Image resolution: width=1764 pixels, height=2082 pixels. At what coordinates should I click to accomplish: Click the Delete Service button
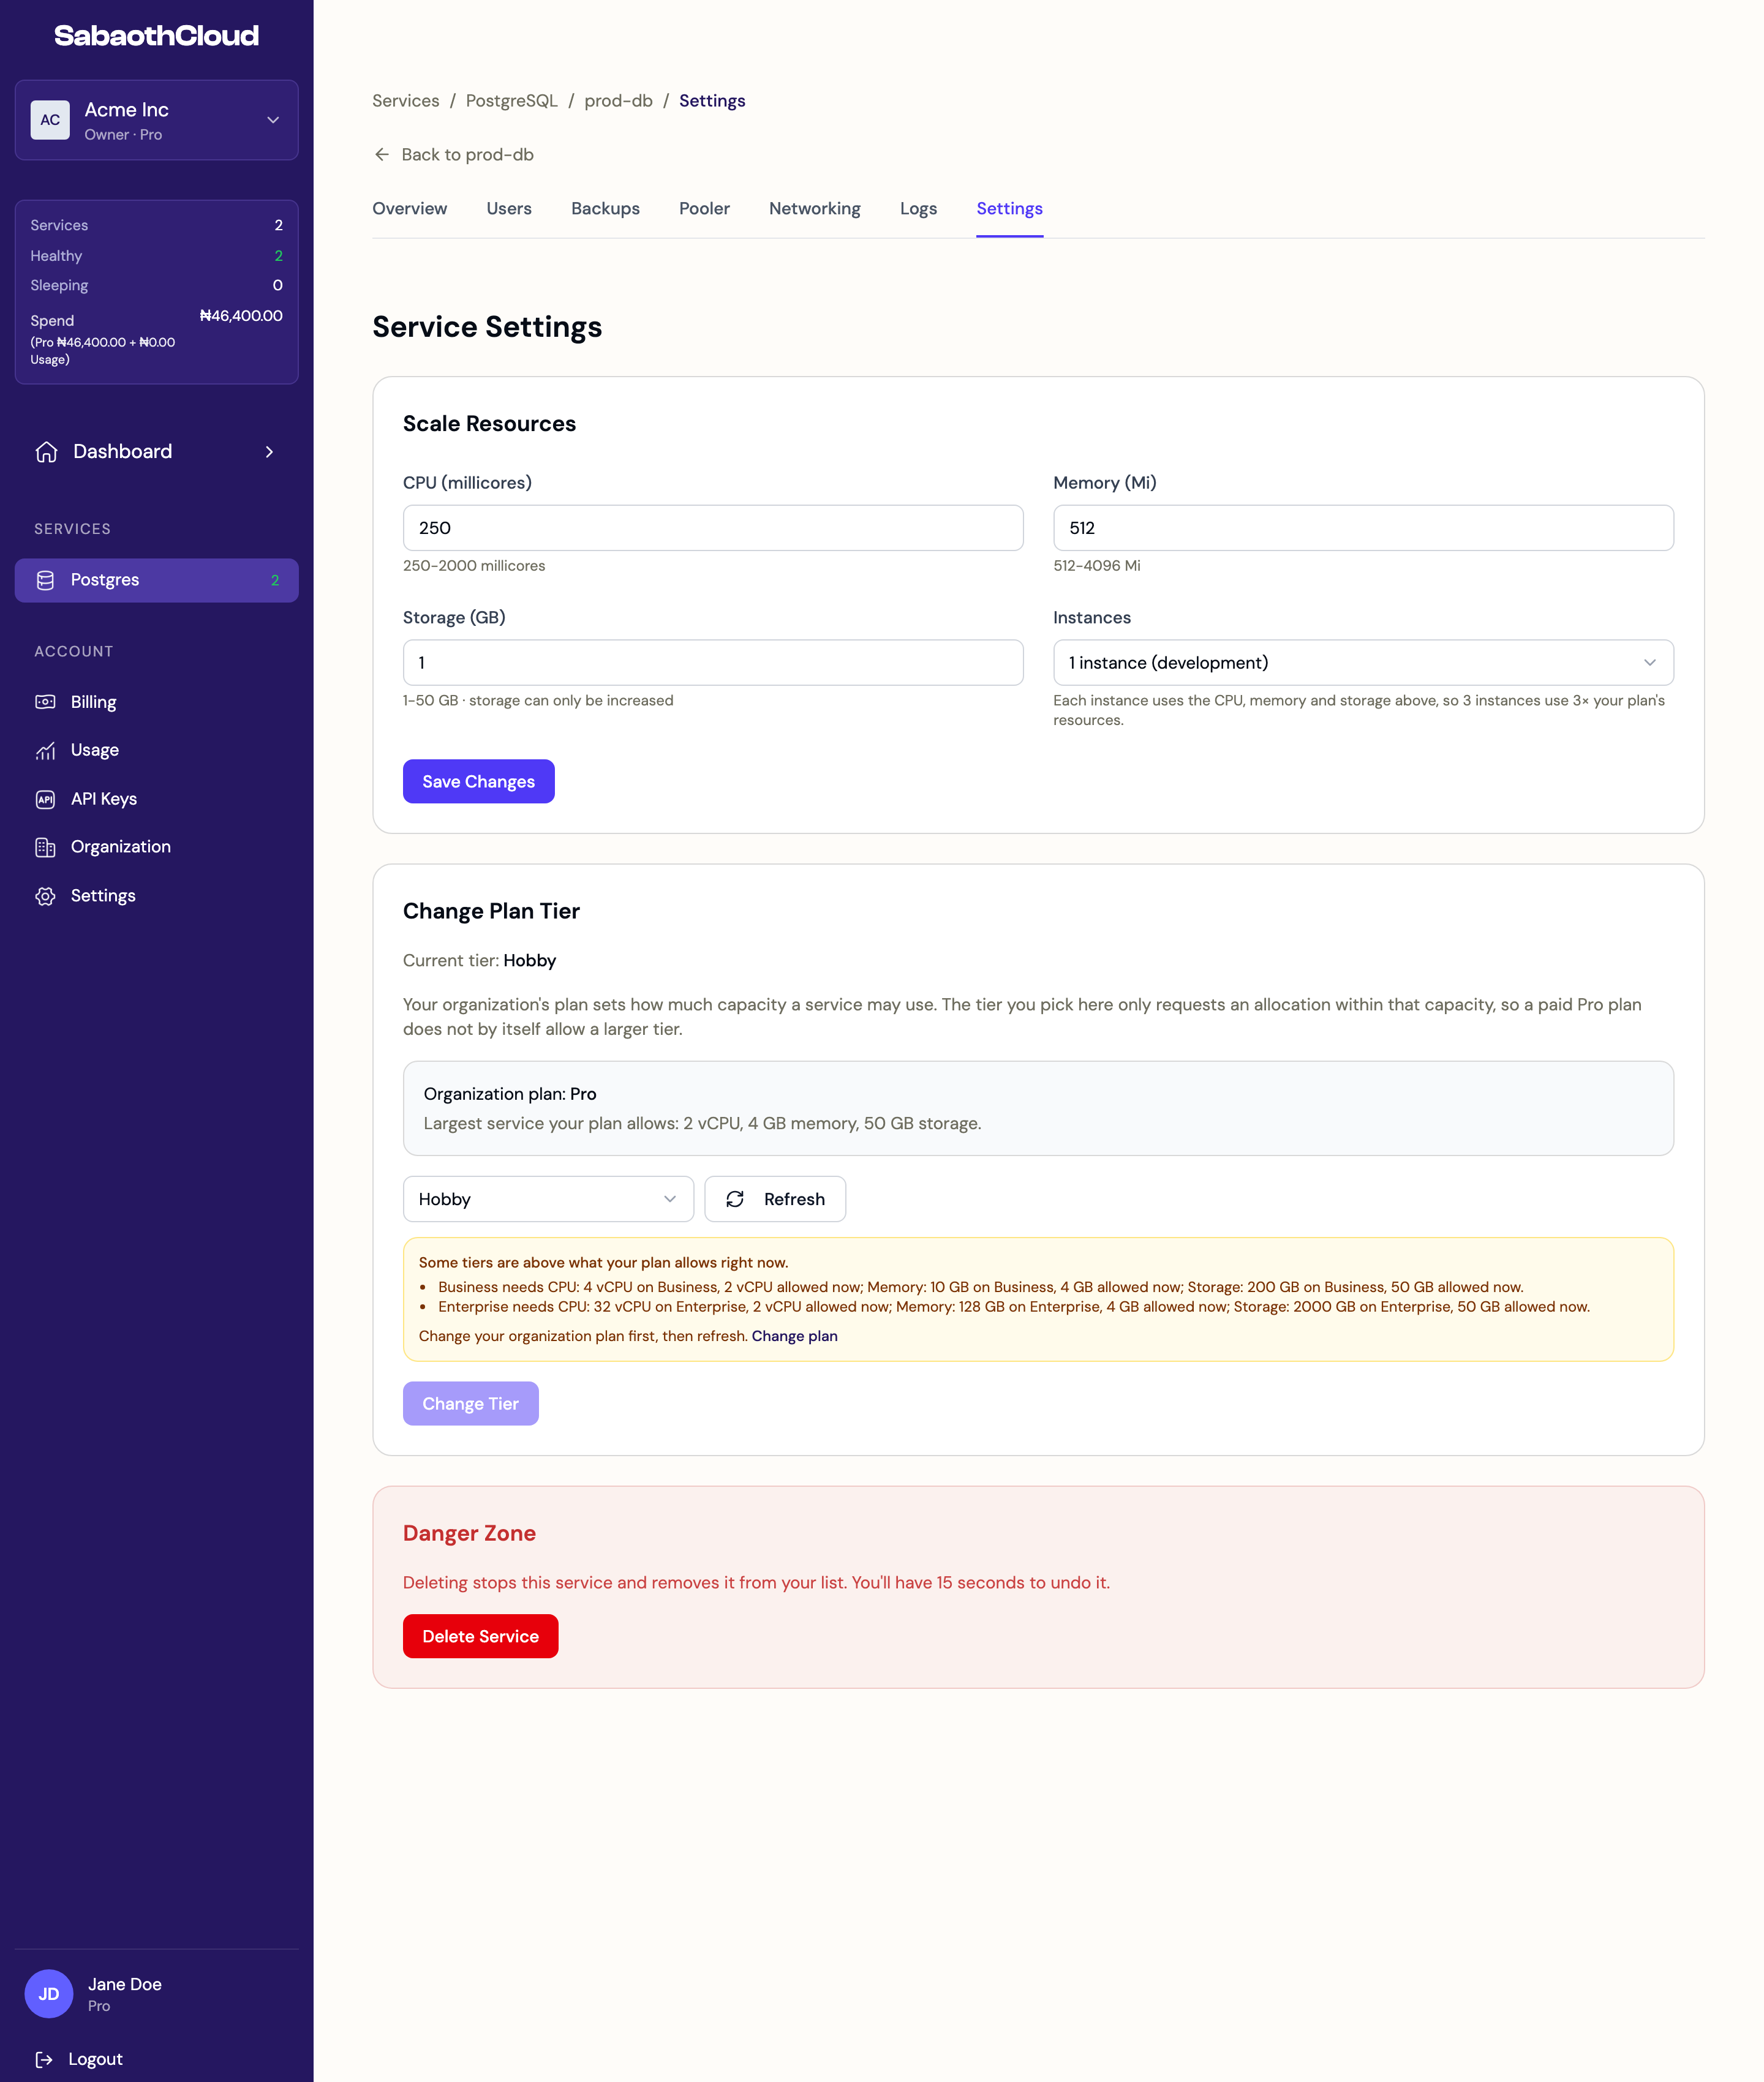480,1636
